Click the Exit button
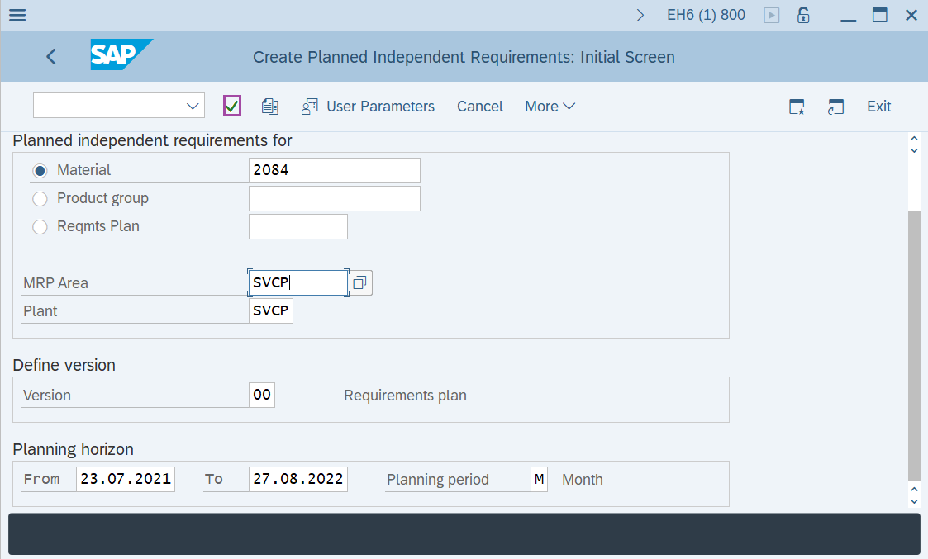Viewport: 928px width, 559px height. pos(878,107)
